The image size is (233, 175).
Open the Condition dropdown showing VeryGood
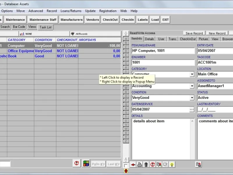(x=192, y=98)
